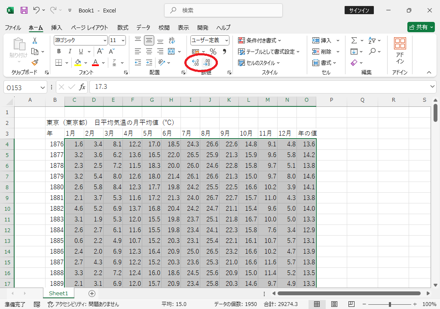Click Decrease Decimal button

(x=207, y=63)
